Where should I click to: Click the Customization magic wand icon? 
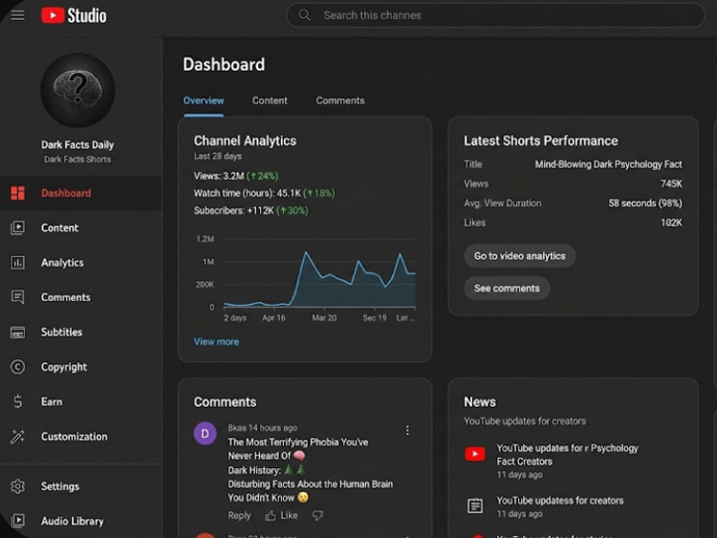point(18,437)
